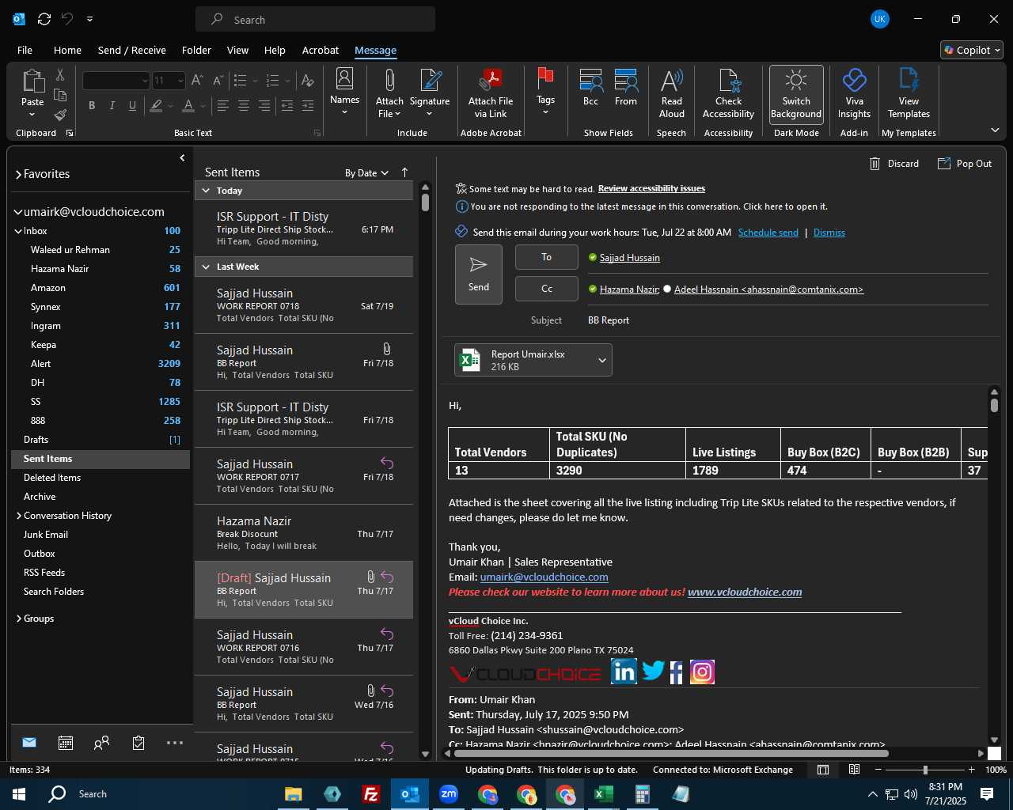Open the File menu
Screen dimensions: 1013x810
click(x=25, y=50)
